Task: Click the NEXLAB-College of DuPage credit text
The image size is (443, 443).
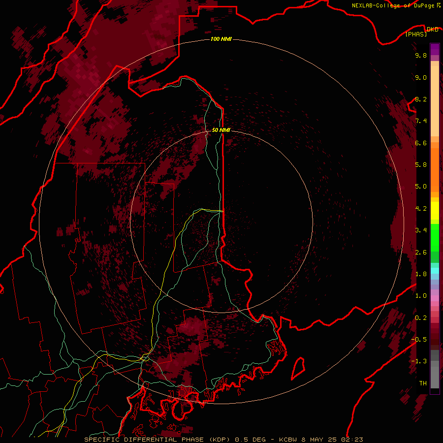Action: [x=393, y=5]
